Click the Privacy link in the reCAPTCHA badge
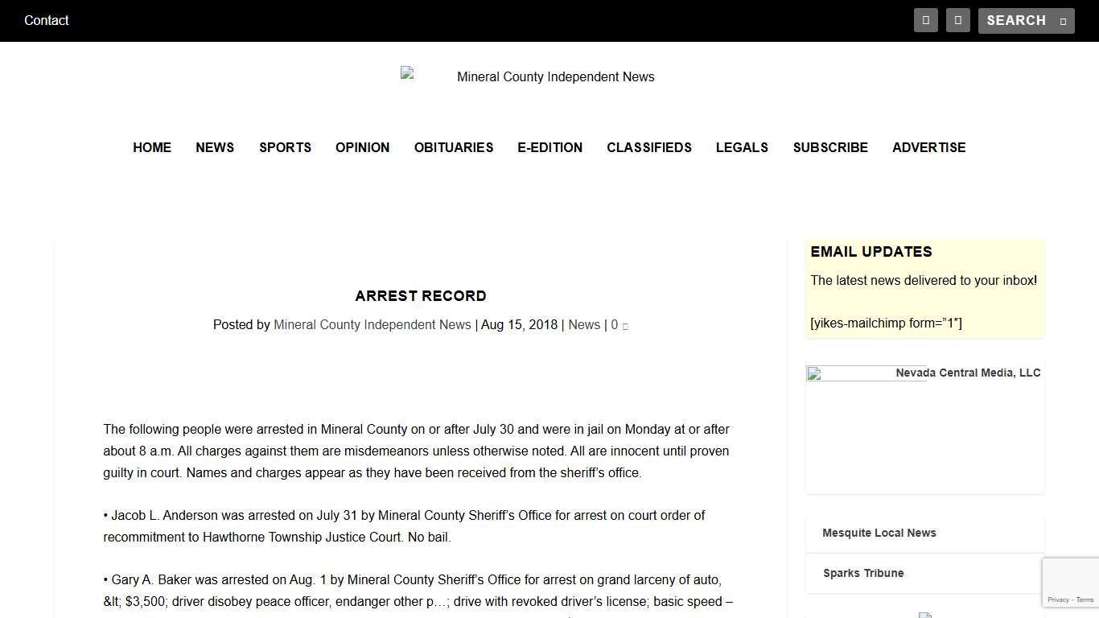 (1057, 599)
